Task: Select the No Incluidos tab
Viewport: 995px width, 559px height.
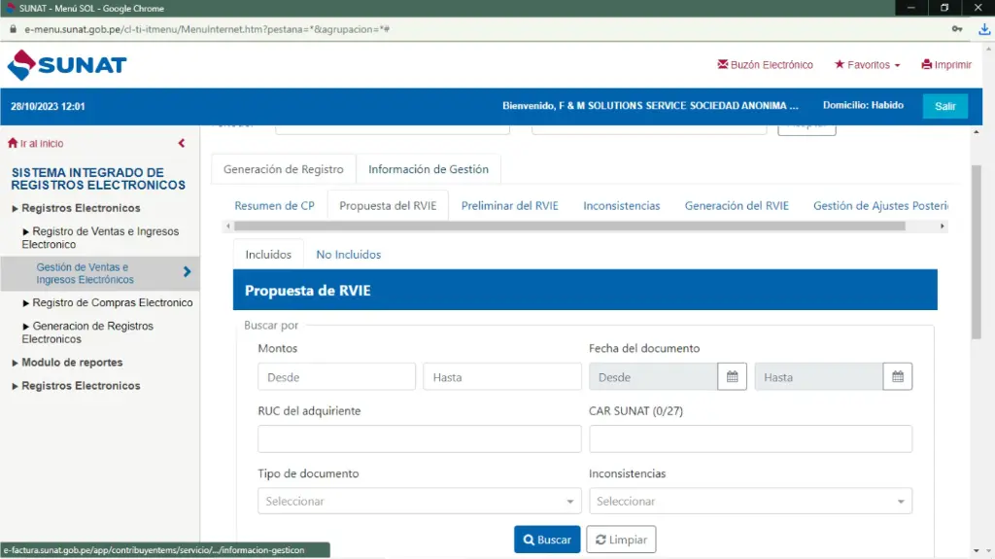Action: [x=348, y=255]
